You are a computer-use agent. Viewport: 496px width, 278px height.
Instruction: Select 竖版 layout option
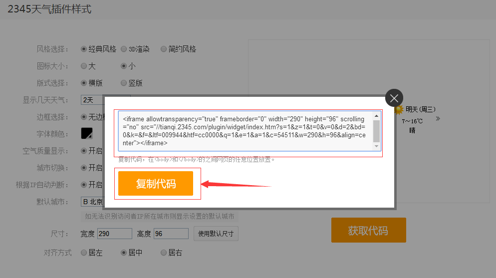point(124,83)
